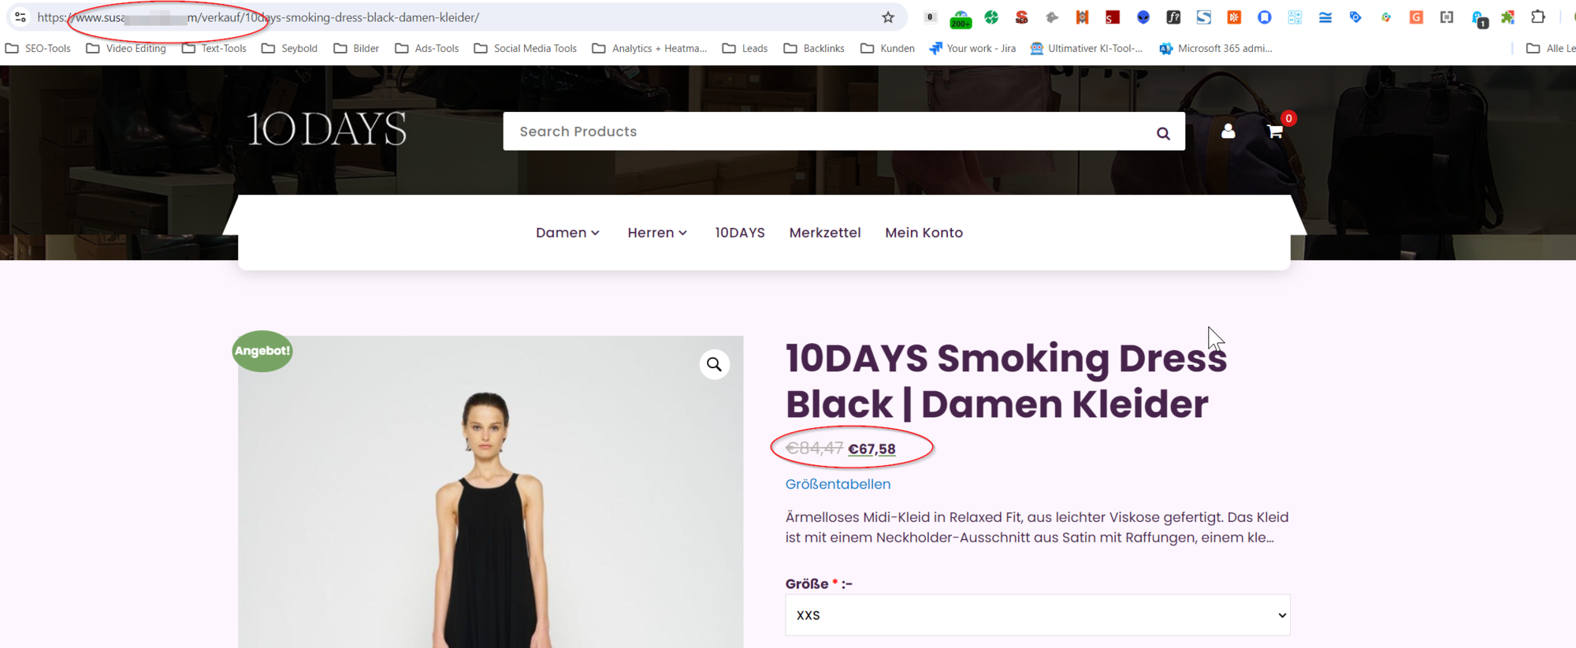Open the Ultimativer KI-Tool bookmark
Viewport: 1576px width, 648px height.
1086,48
